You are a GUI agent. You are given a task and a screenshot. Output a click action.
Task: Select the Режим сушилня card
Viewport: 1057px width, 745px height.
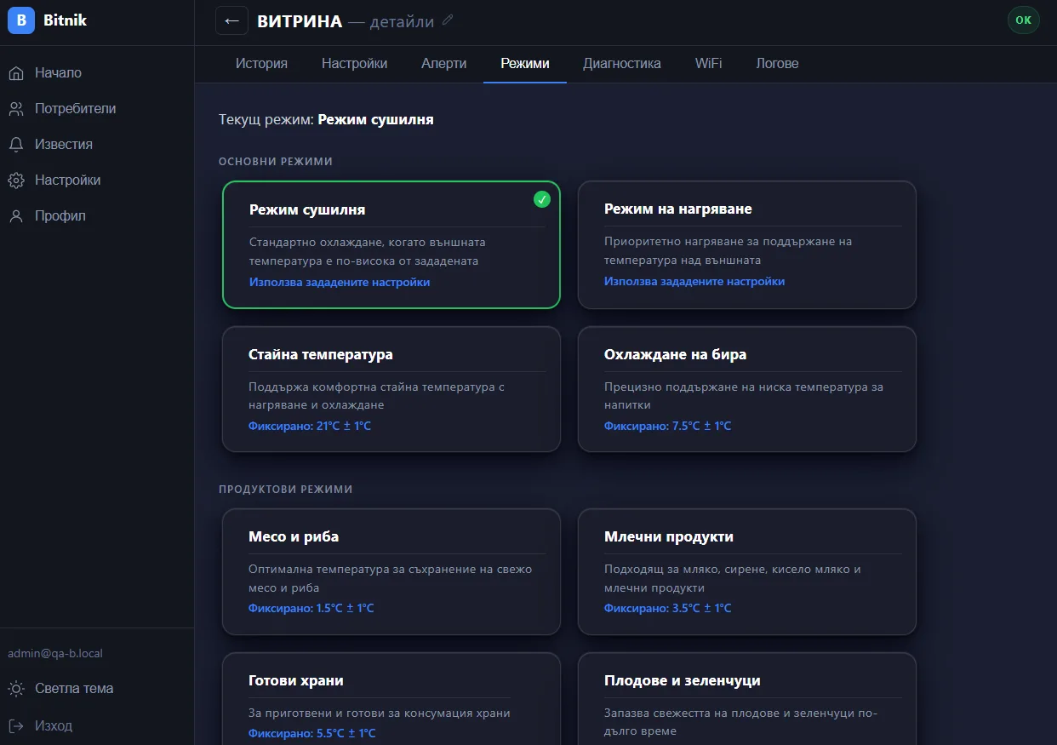point(391,244)
